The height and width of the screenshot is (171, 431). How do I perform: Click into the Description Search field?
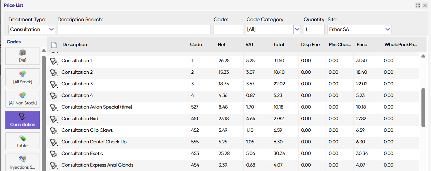pyautogui.click(x=134, y=29)
